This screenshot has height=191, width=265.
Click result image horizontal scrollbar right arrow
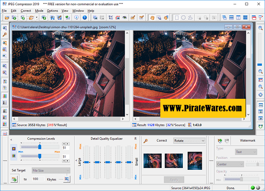click(x=244, y=119)
